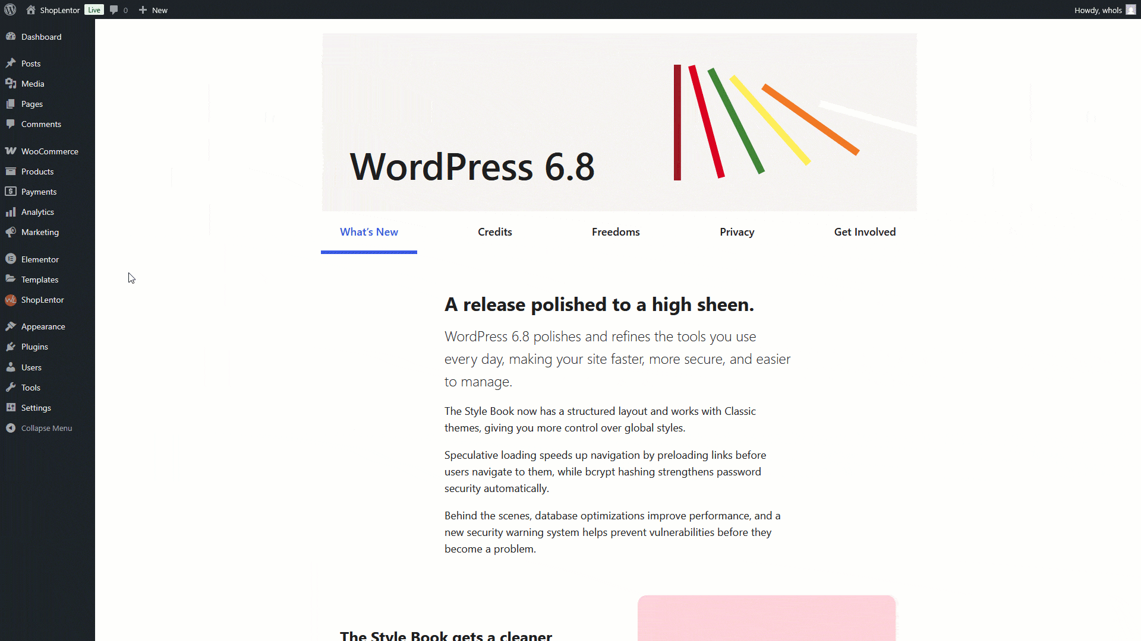This screenshot has height=641, width=1141.
Task: Click the Analytics bar chart icon
Action: (x=11, y=211)
